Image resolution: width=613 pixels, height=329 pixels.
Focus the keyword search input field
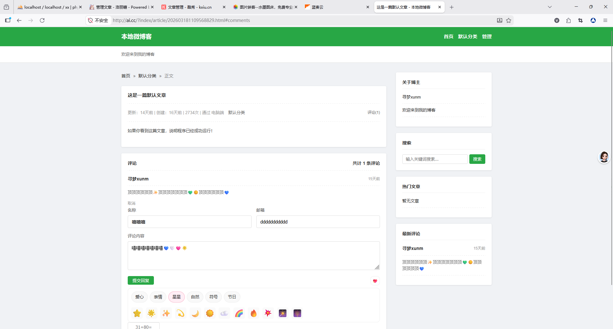point(435,159)
